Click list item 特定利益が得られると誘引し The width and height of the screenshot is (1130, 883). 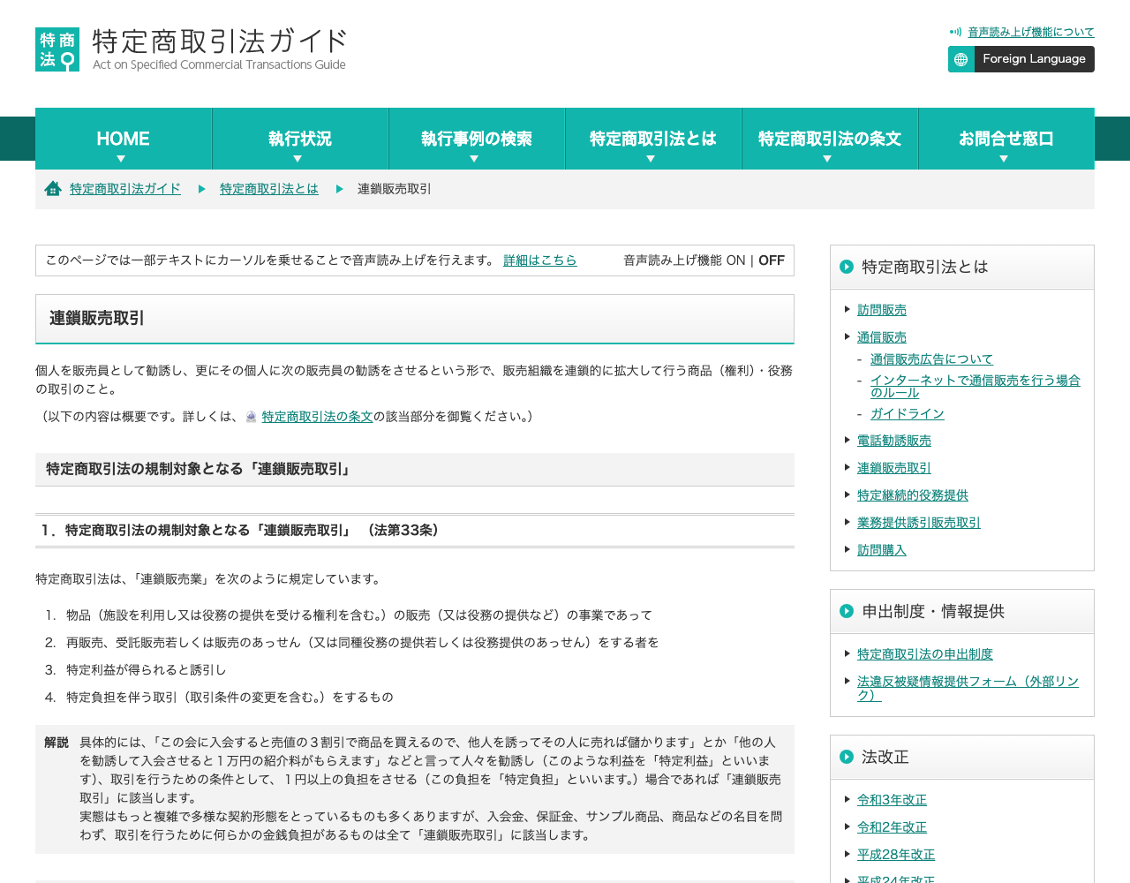(147, 670)
